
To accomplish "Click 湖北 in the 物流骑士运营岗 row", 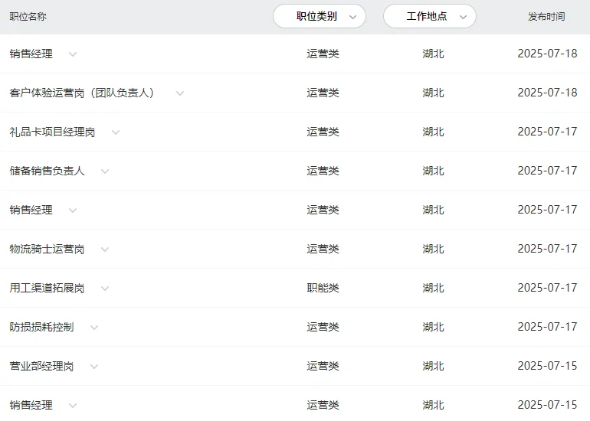I will 433,250.
